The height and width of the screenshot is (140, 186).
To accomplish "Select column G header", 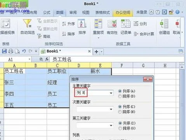I will [143, 66].
